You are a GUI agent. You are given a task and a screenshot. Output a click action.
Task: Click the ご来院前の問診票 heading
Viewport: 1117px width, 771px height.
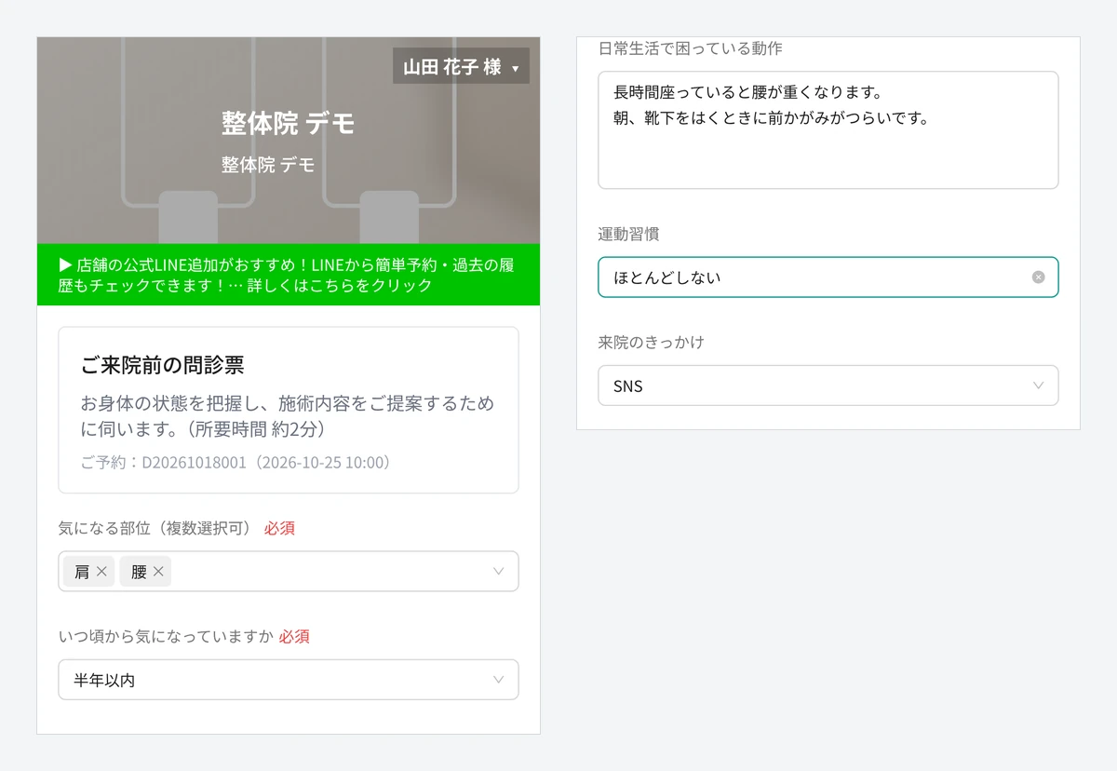(x=162, y=365)
